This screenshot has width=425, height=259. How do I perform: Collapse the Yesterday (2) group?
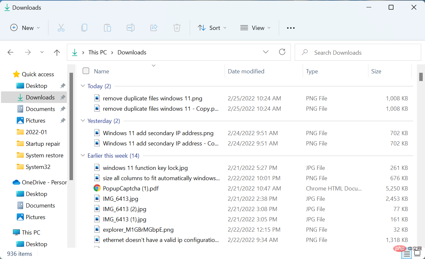(83, 121)
